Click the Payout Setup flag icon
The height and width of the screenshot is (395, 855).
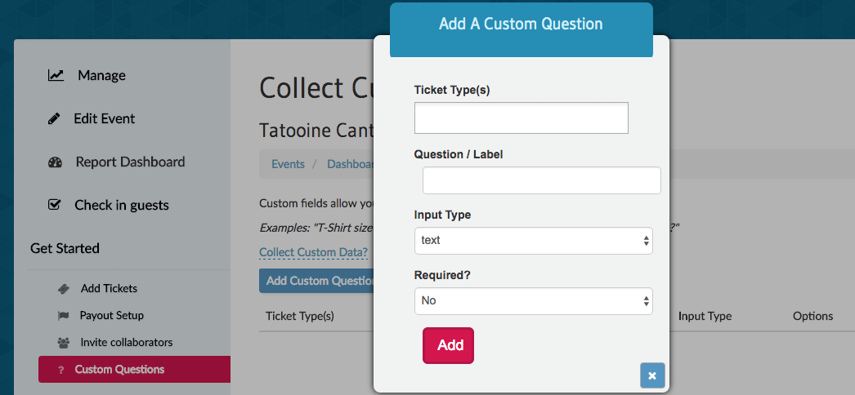[63, 316]
